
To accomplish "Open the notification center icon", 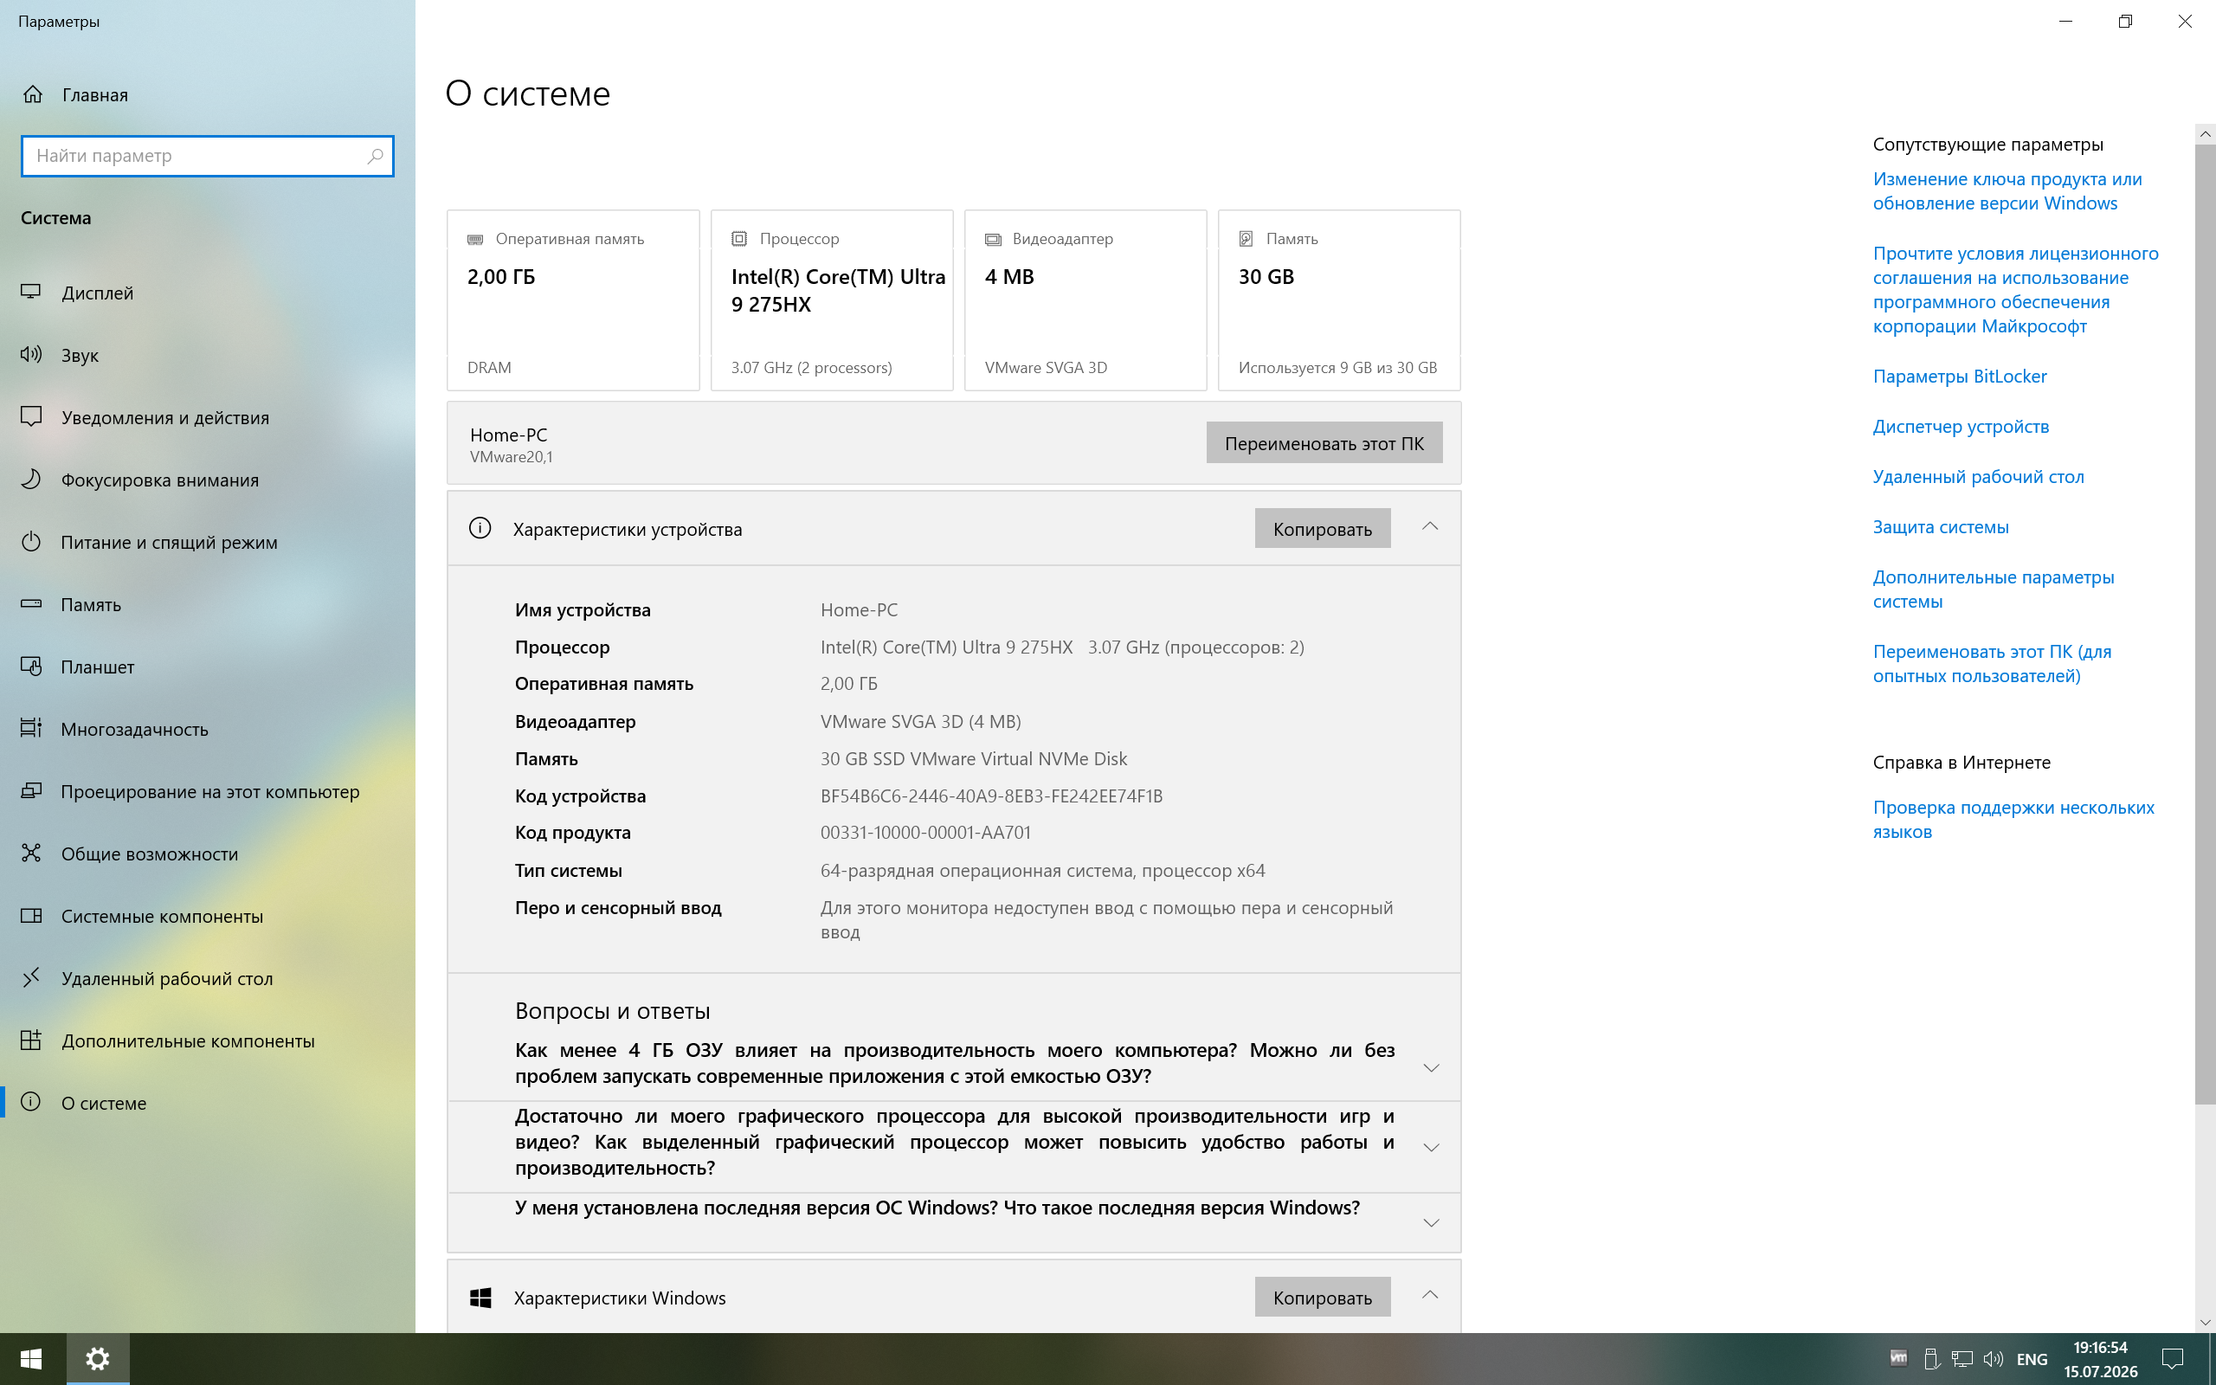I will 2172,1358.
